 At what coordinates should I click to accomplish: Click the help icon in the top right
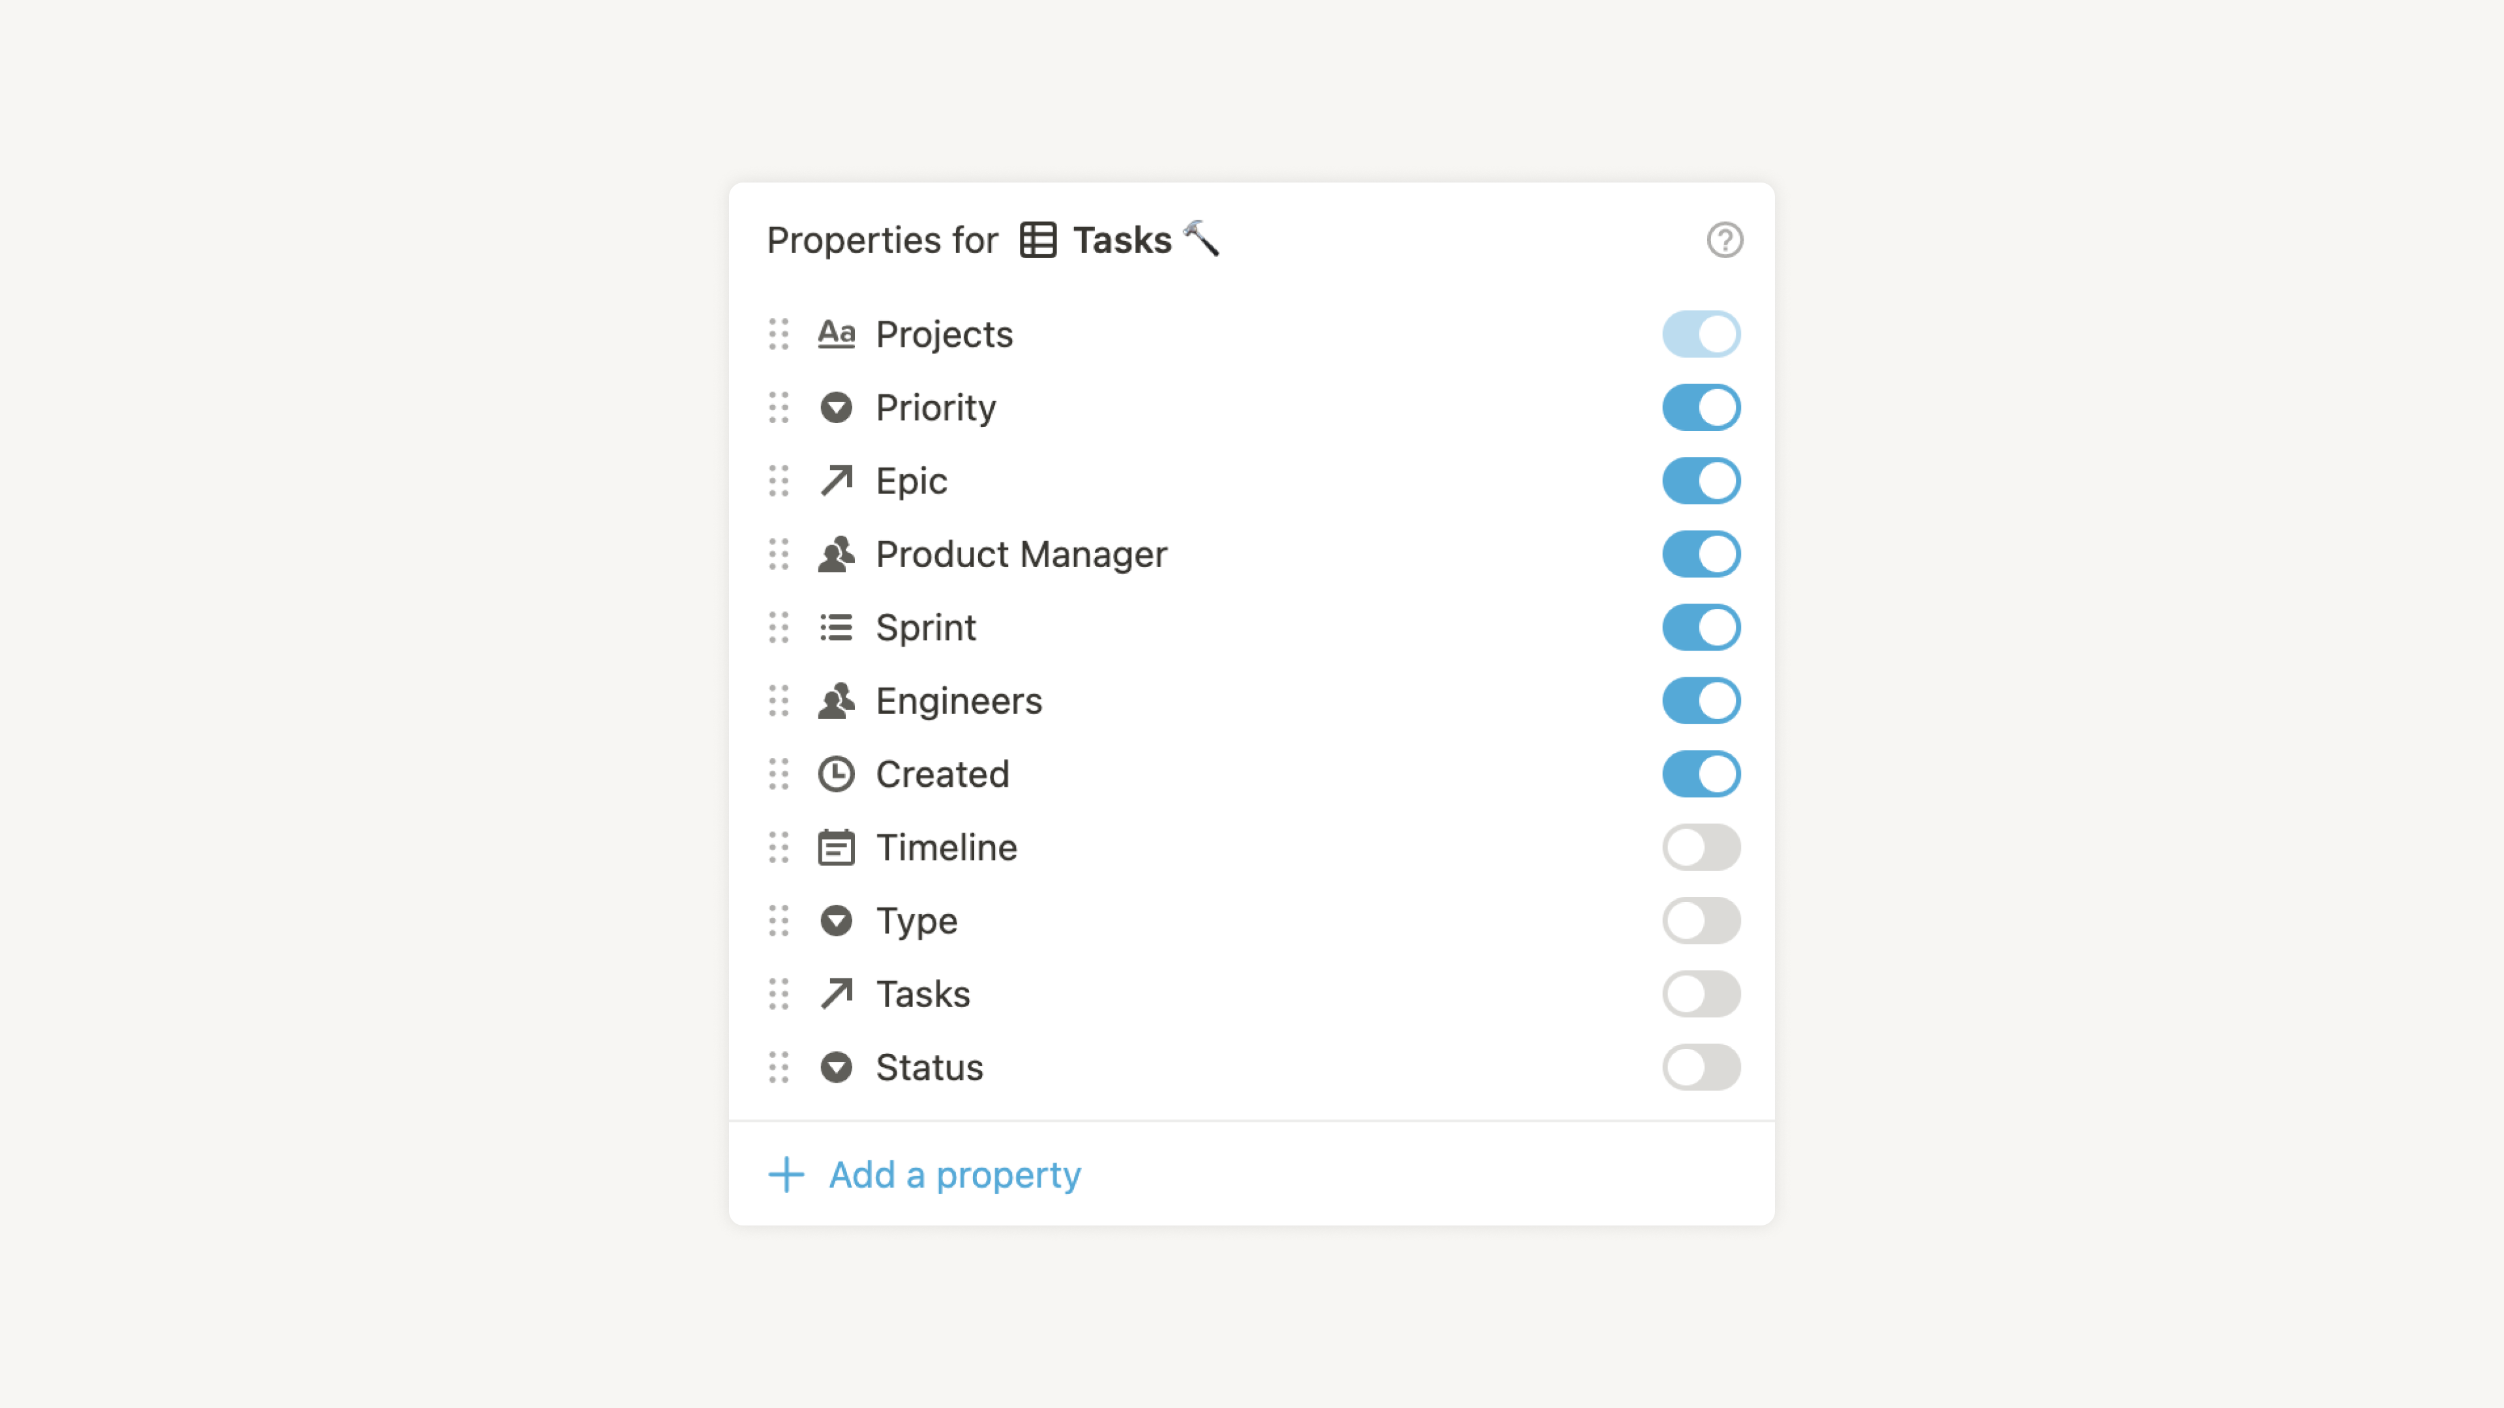pyautogui.click(x=1725, y=241)
